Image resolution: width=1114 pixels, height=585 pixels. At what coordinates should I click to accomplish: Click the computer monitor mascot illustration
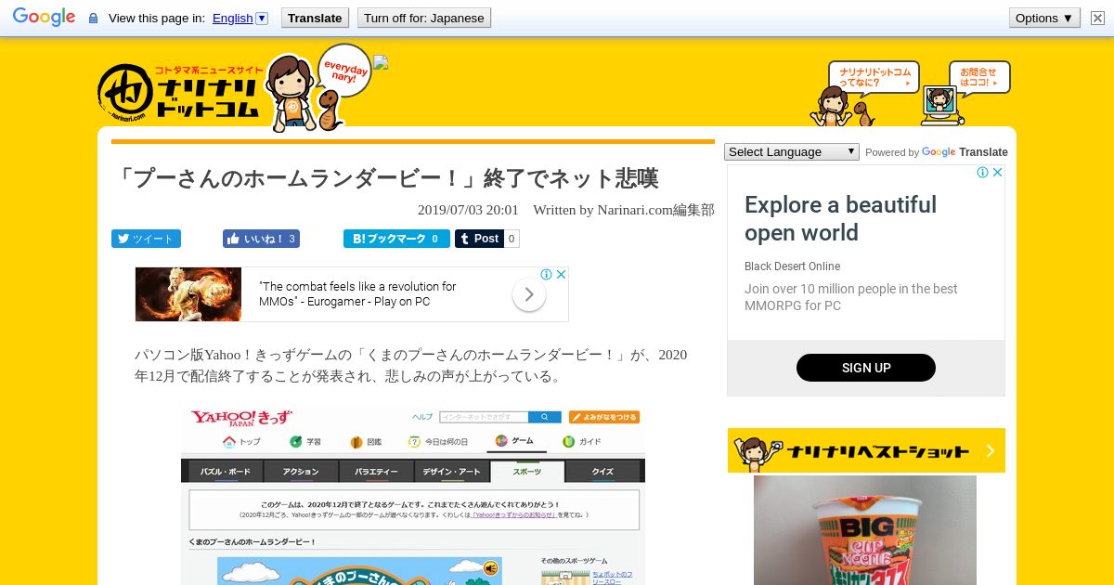coord(941,105)
